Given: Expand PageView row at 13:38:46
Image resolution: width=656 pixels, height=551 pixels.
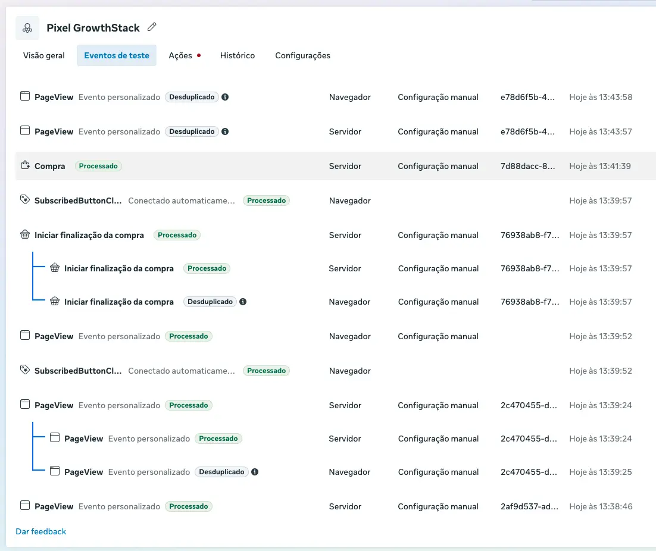Looking at the screenshot, I should pos(336,507).
